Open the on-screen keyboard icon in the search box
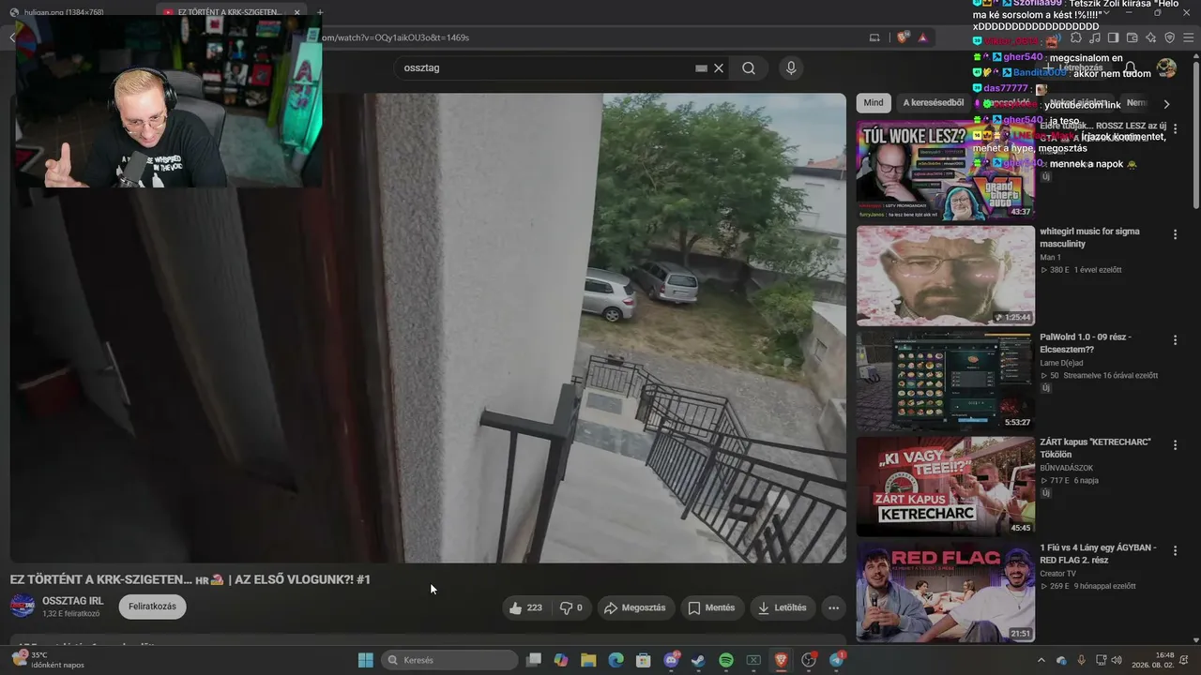The height and width of the screenshot is (675, 1201). [701, 67]
